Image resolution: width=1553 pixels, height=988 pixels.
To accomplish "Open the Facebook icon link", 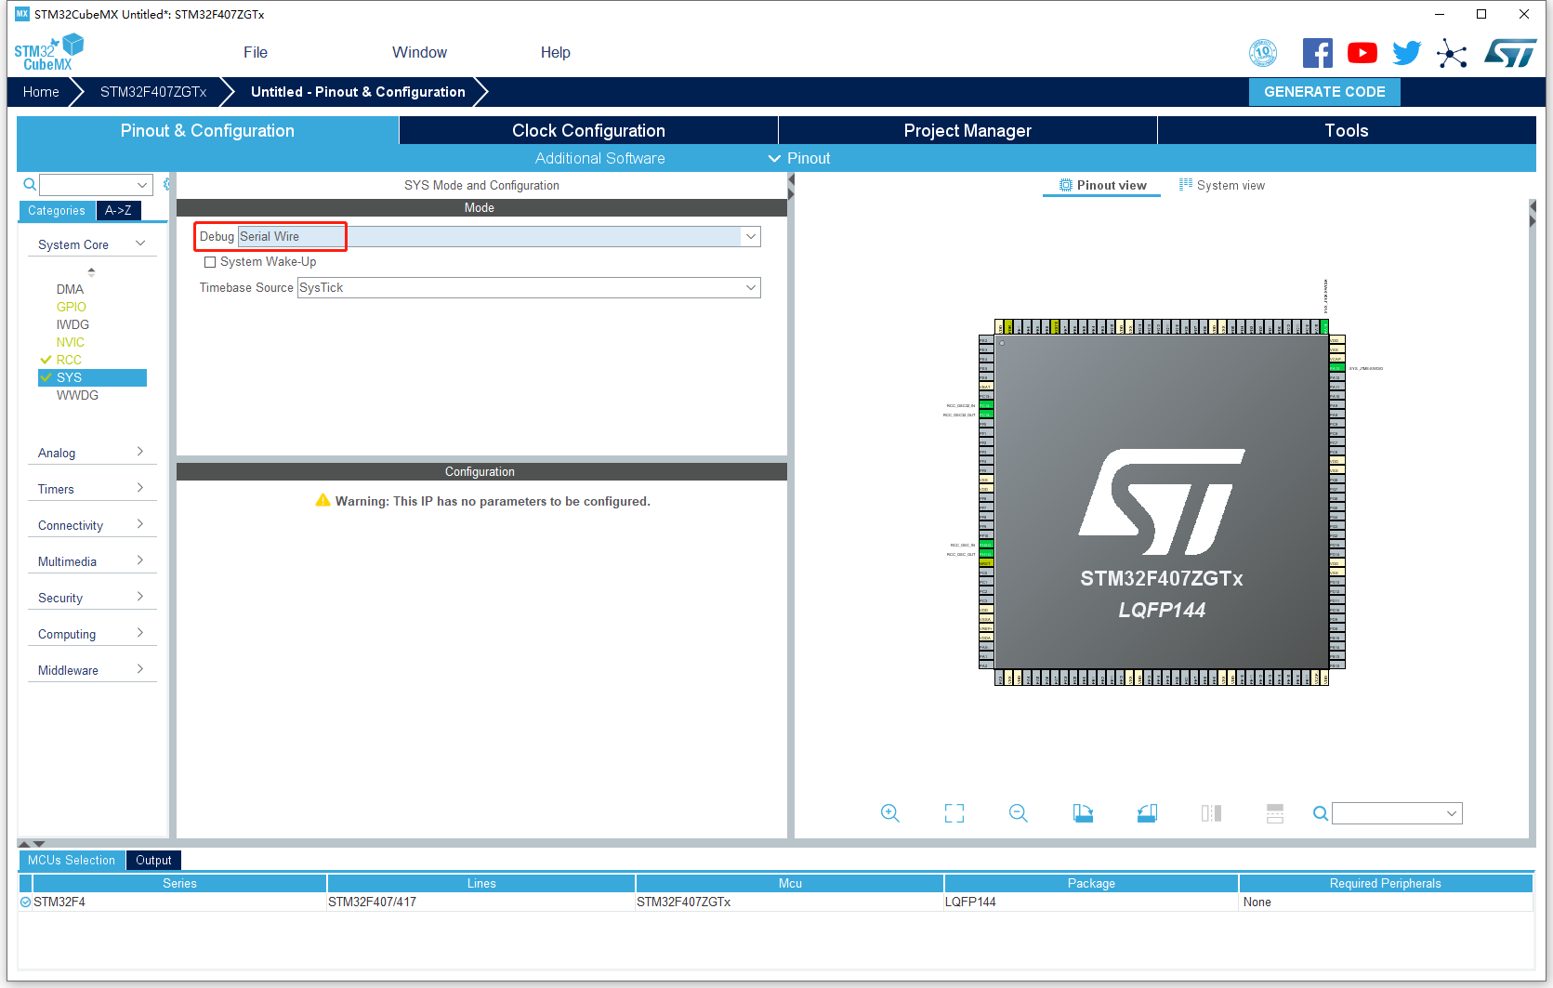I will click(1318, 53).
